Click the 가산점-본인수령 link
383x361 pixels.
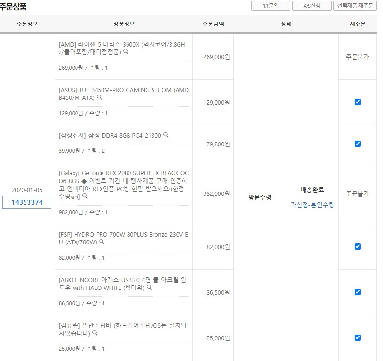pyautogui.click(x=312, y=205)
